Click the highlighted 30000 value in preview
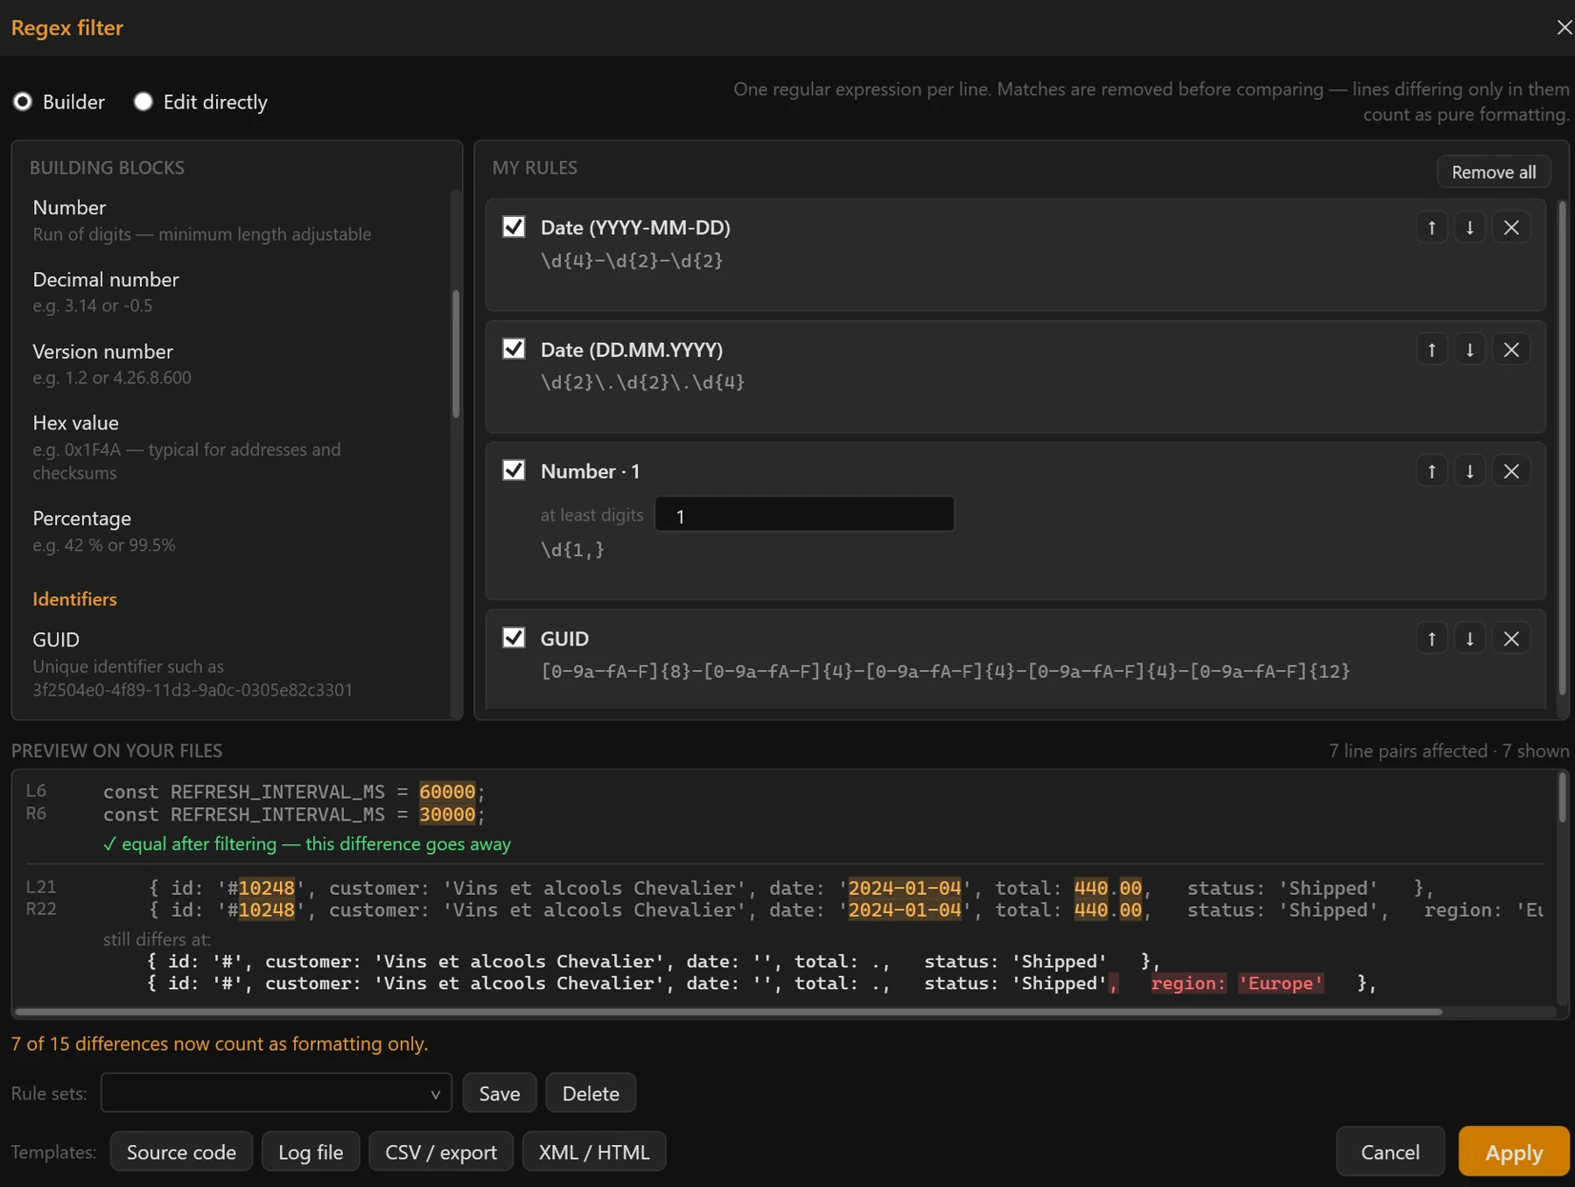Image resolution: width=1575 pixels, height=1187 pixels. coord(447,814)
